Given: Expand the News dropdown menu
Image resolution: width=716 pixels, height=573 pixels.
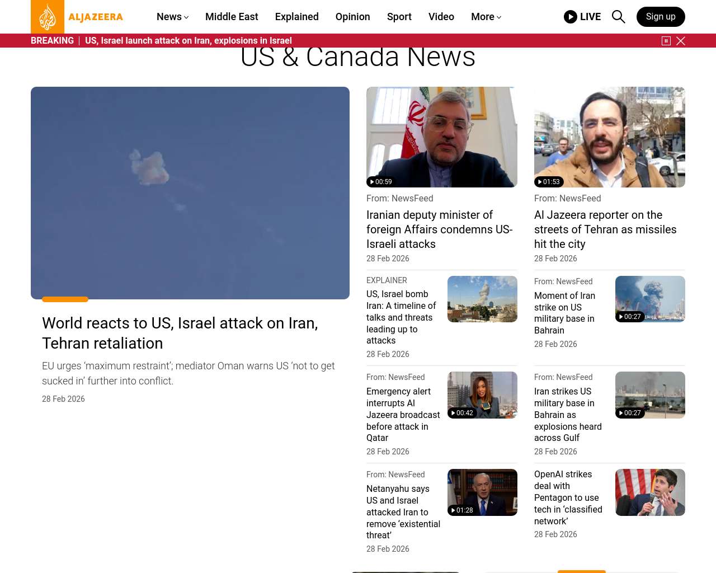Looking at the screenshot, I should click(x=172, y=17).
